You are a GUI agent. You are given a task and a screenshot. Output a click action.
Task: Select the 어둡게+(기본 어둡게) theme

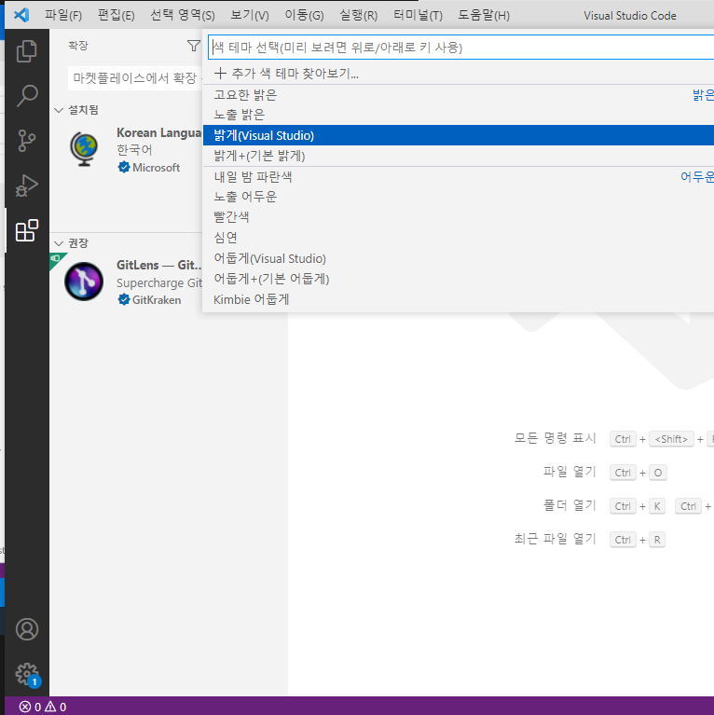[x=459, y=279]
